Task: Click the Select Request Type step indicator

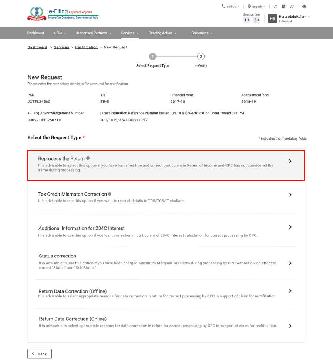Action: click(153, 57)
